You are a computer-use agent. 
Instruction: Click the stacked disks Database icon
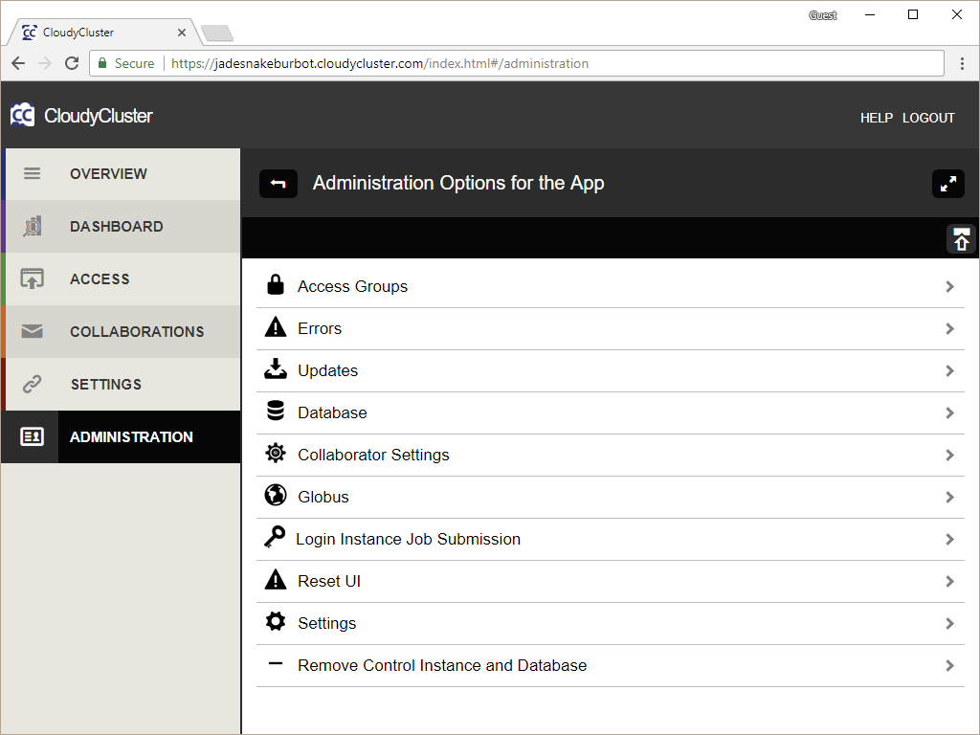275,411
